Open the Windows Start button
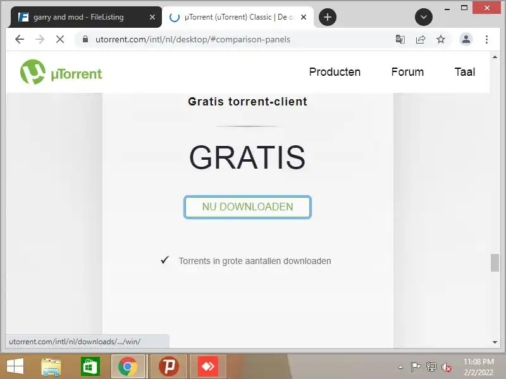 [15, 366]
